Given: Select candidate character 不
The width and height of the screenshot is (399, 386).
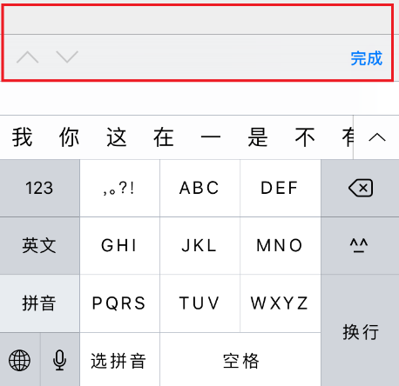Looking at the screenshot, I should pyautogui.click(x=305, y=137).
